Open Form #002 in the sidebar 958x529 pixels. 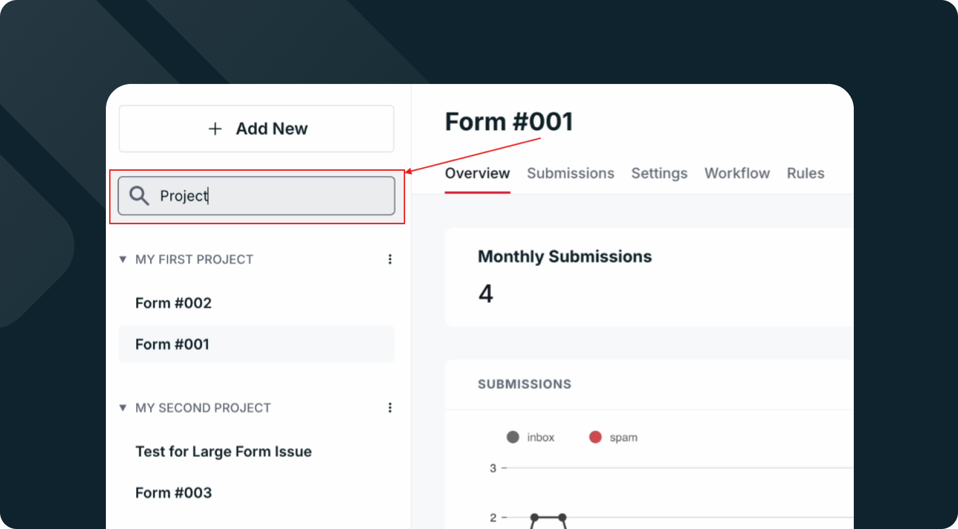(x=174, y=303)
